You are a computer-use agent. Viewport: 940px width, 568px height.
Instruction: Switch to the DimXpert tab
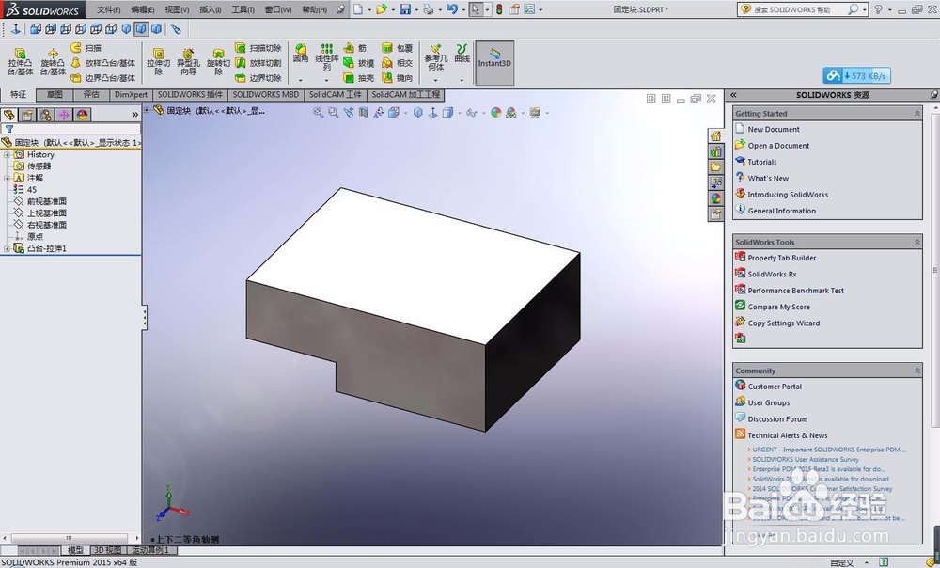point(131,94)
